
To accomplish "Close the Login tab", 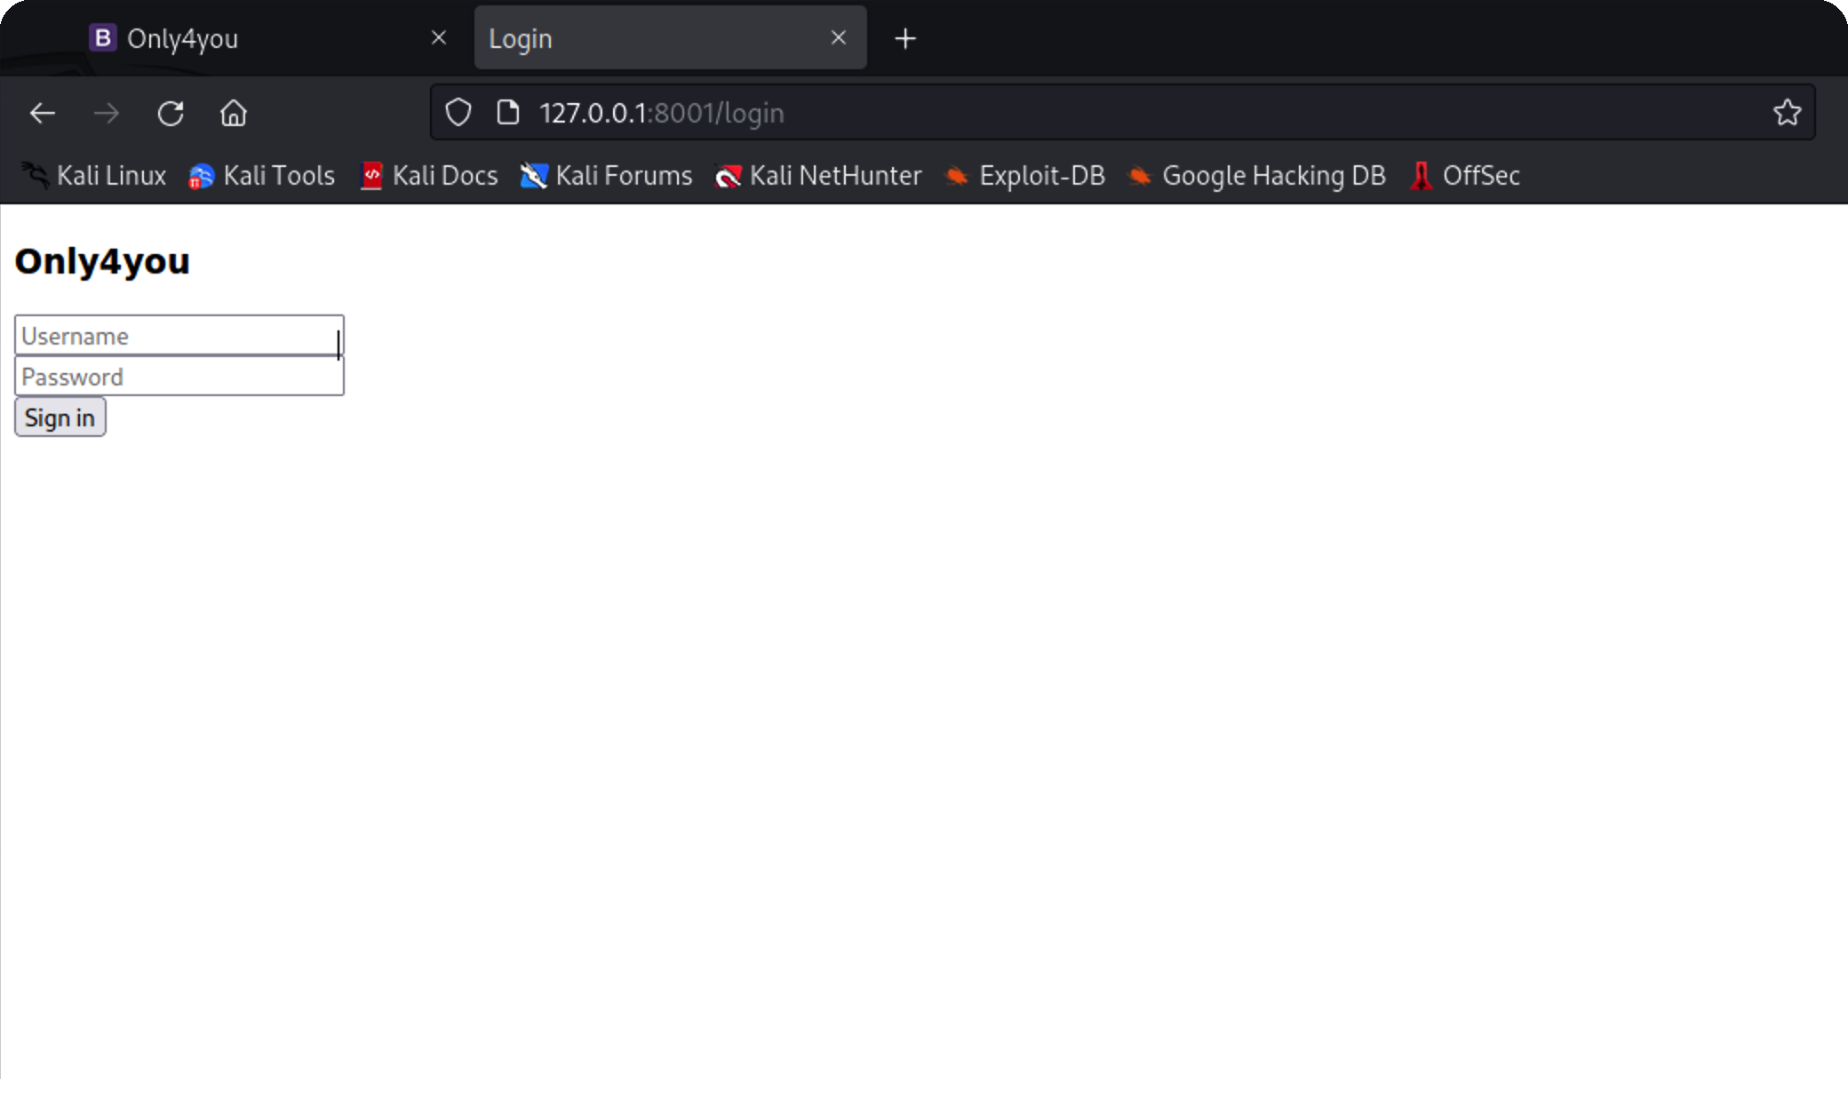I will [x=838, y=38].
